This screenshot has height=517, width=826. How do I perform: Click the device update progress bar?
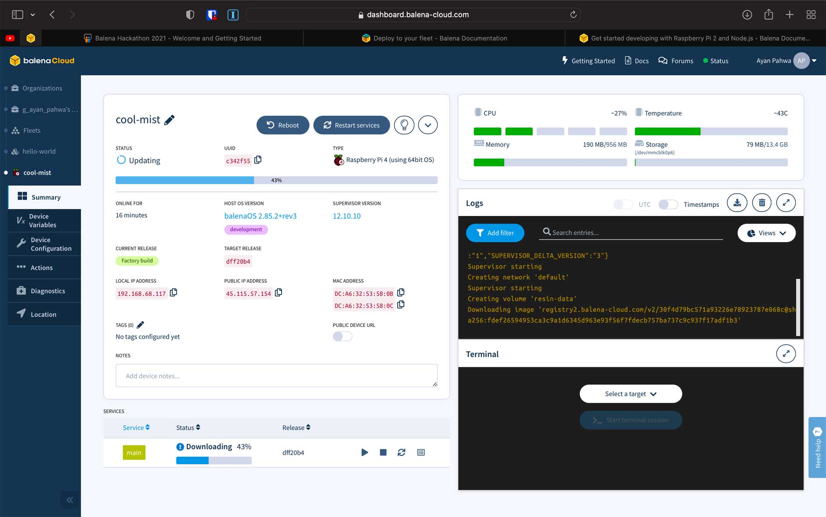click(x=276, y=180)
